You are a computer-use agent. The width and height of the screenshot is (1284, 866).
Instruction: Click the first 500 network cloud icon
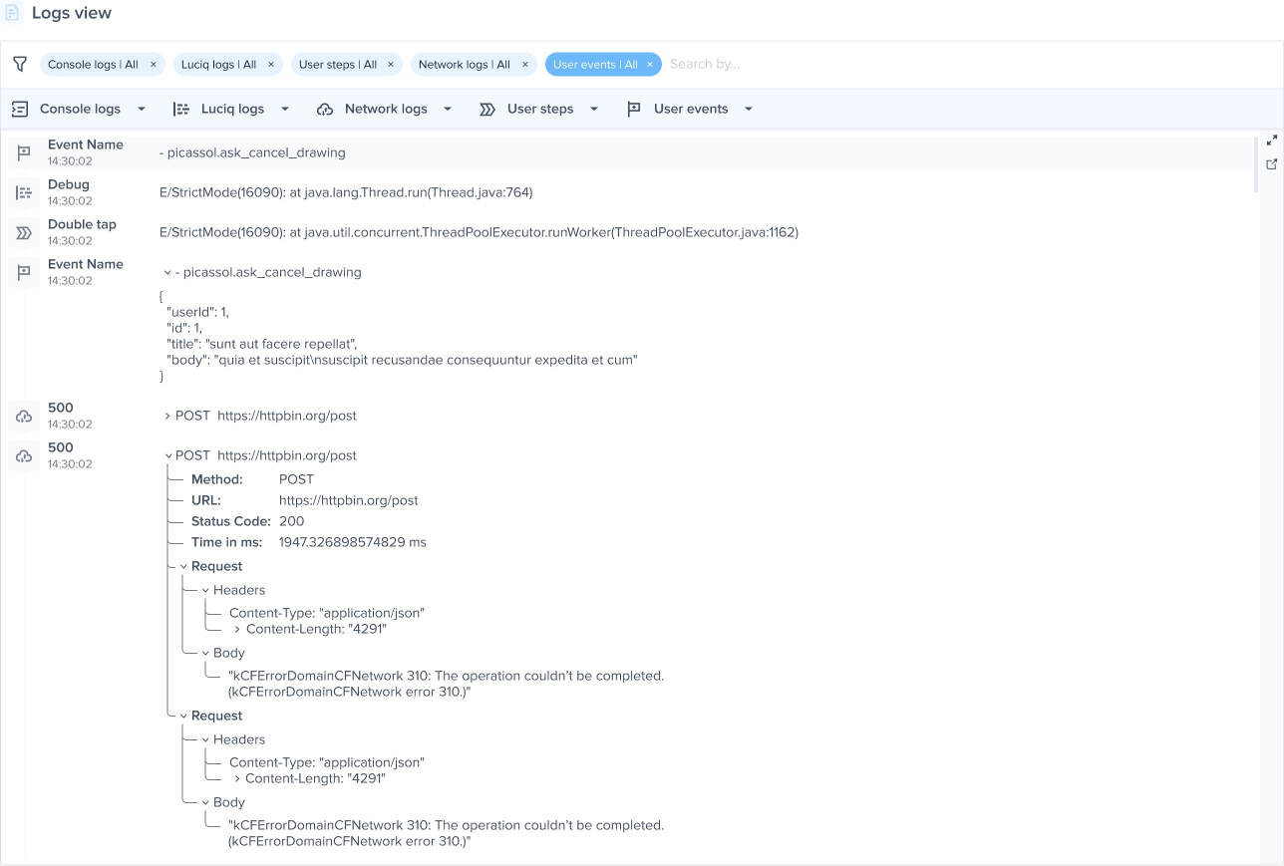(x=24, y=416)
